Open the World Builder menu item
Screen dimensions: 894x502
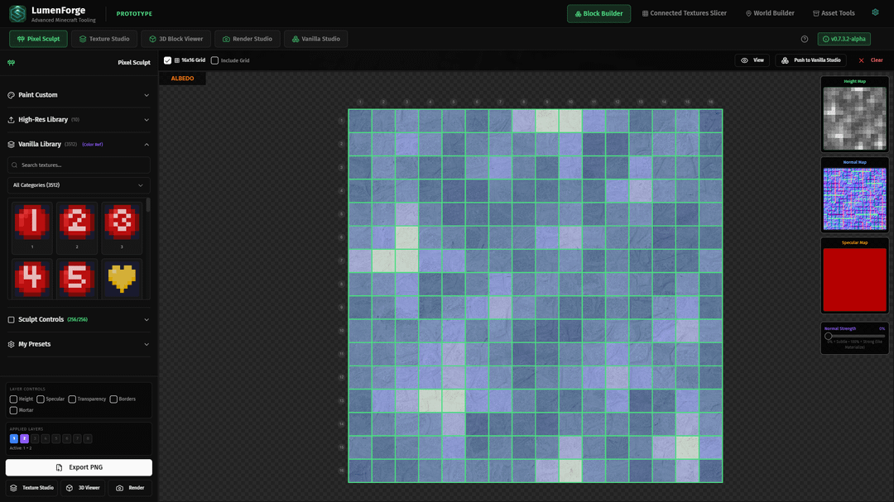click(x=770, y=13)
